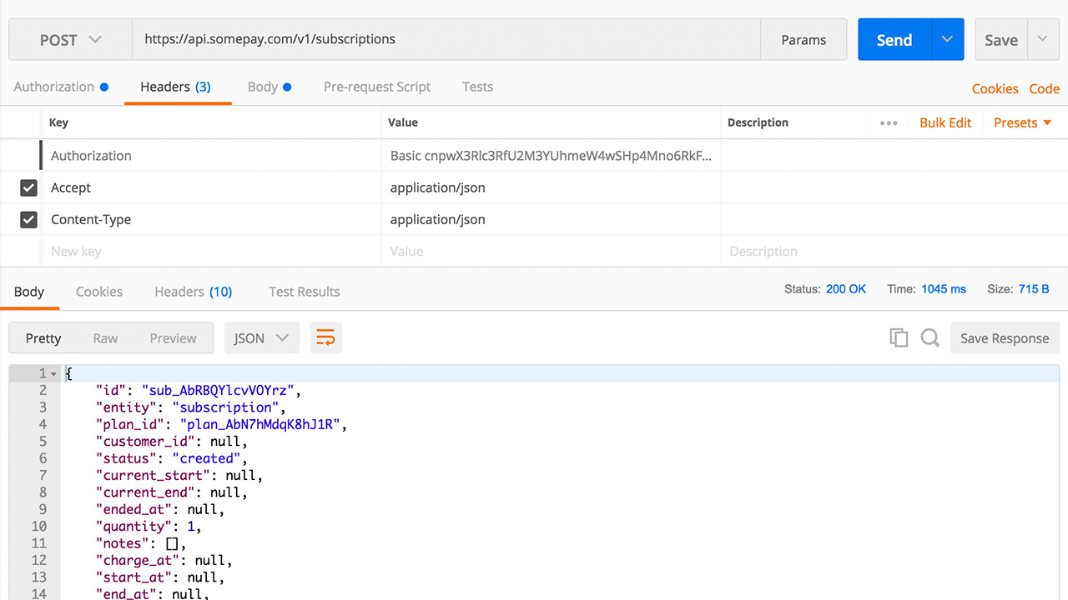The image size is (1068, 600).
Task: Click the 200 OK status value
Action: (846, 289)
